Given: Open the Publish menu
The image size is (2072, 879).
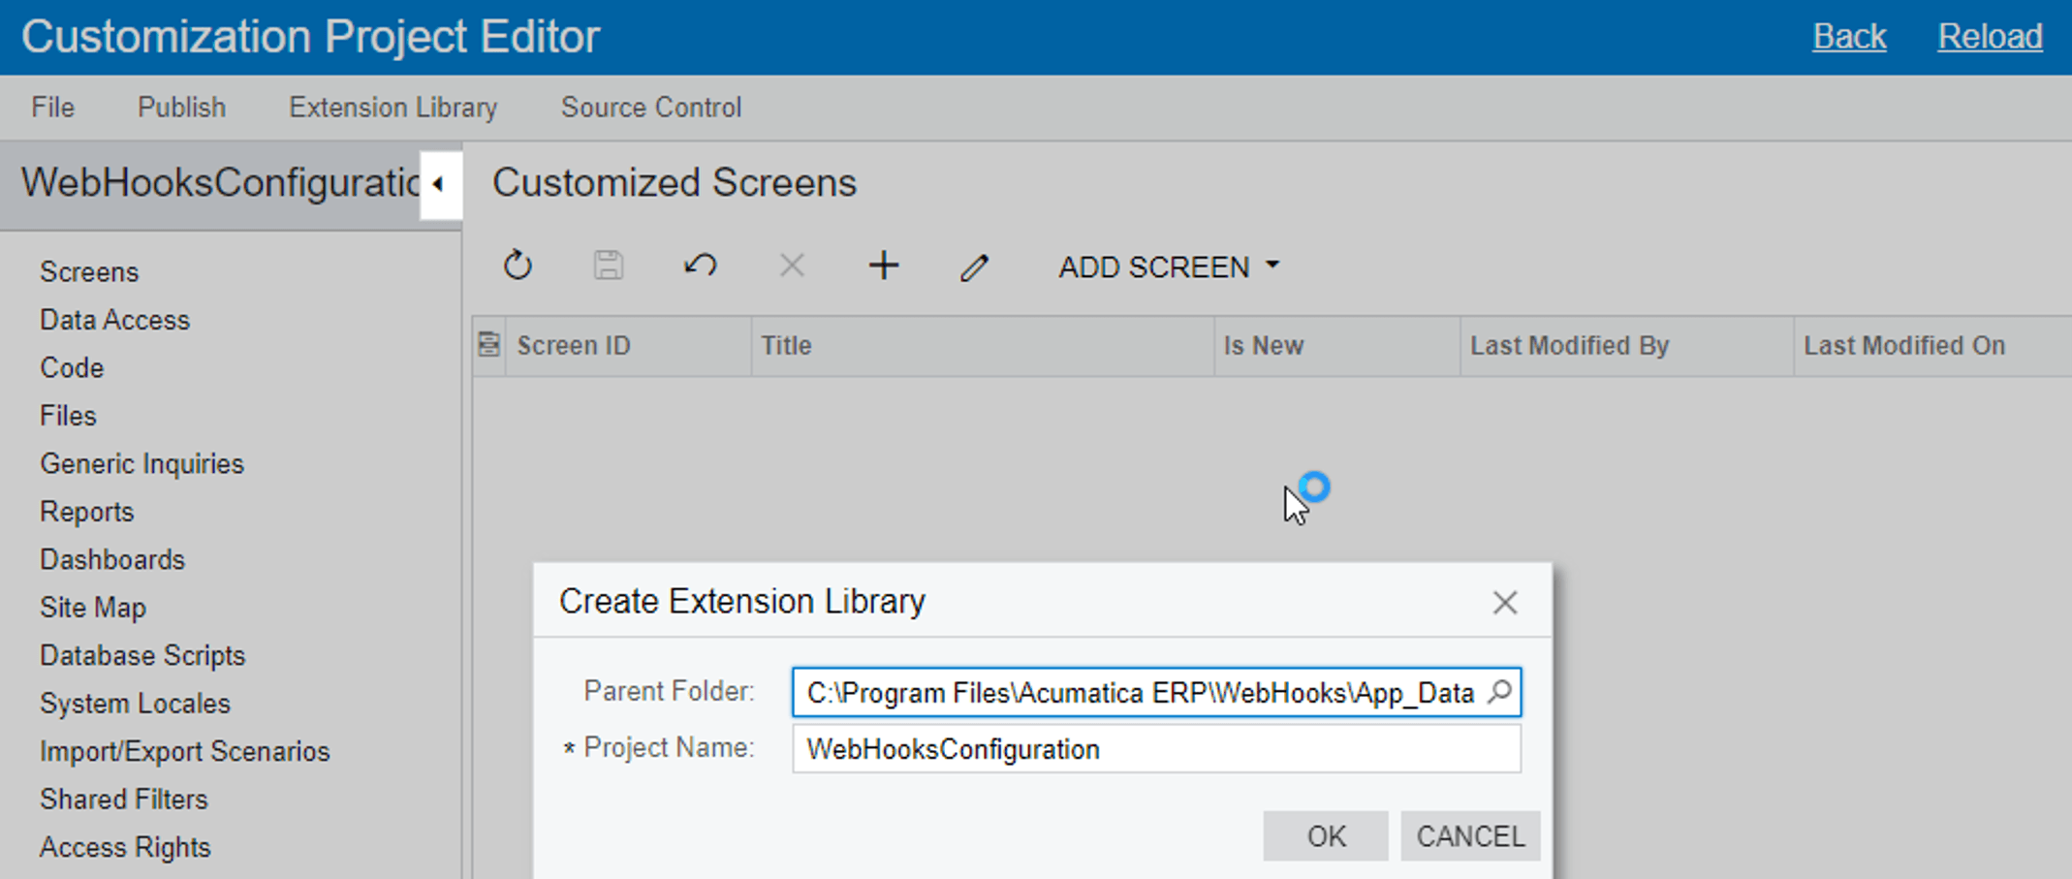Looking at the screenshot, I should click(x=181, y=108).
